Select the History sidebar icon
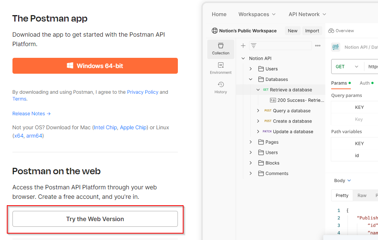Screen dimensions: 378x240 pyautogui.click(x=221, y=88)
